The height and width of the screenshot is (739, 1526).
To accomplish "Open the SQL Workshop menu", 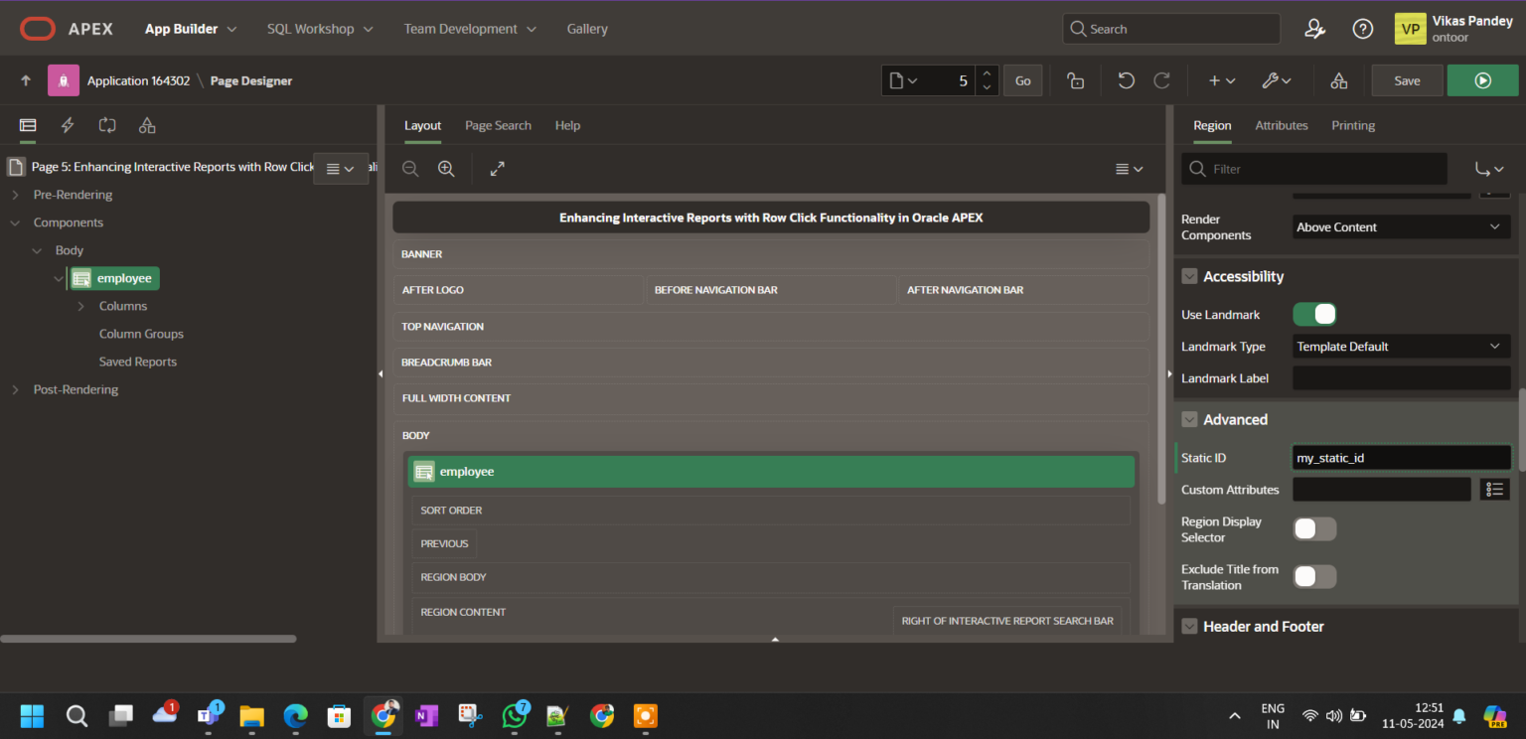I will tap(320, 29).
